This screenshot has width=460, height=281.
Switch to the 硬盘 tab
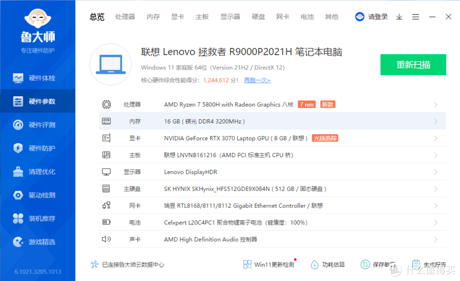258,17
